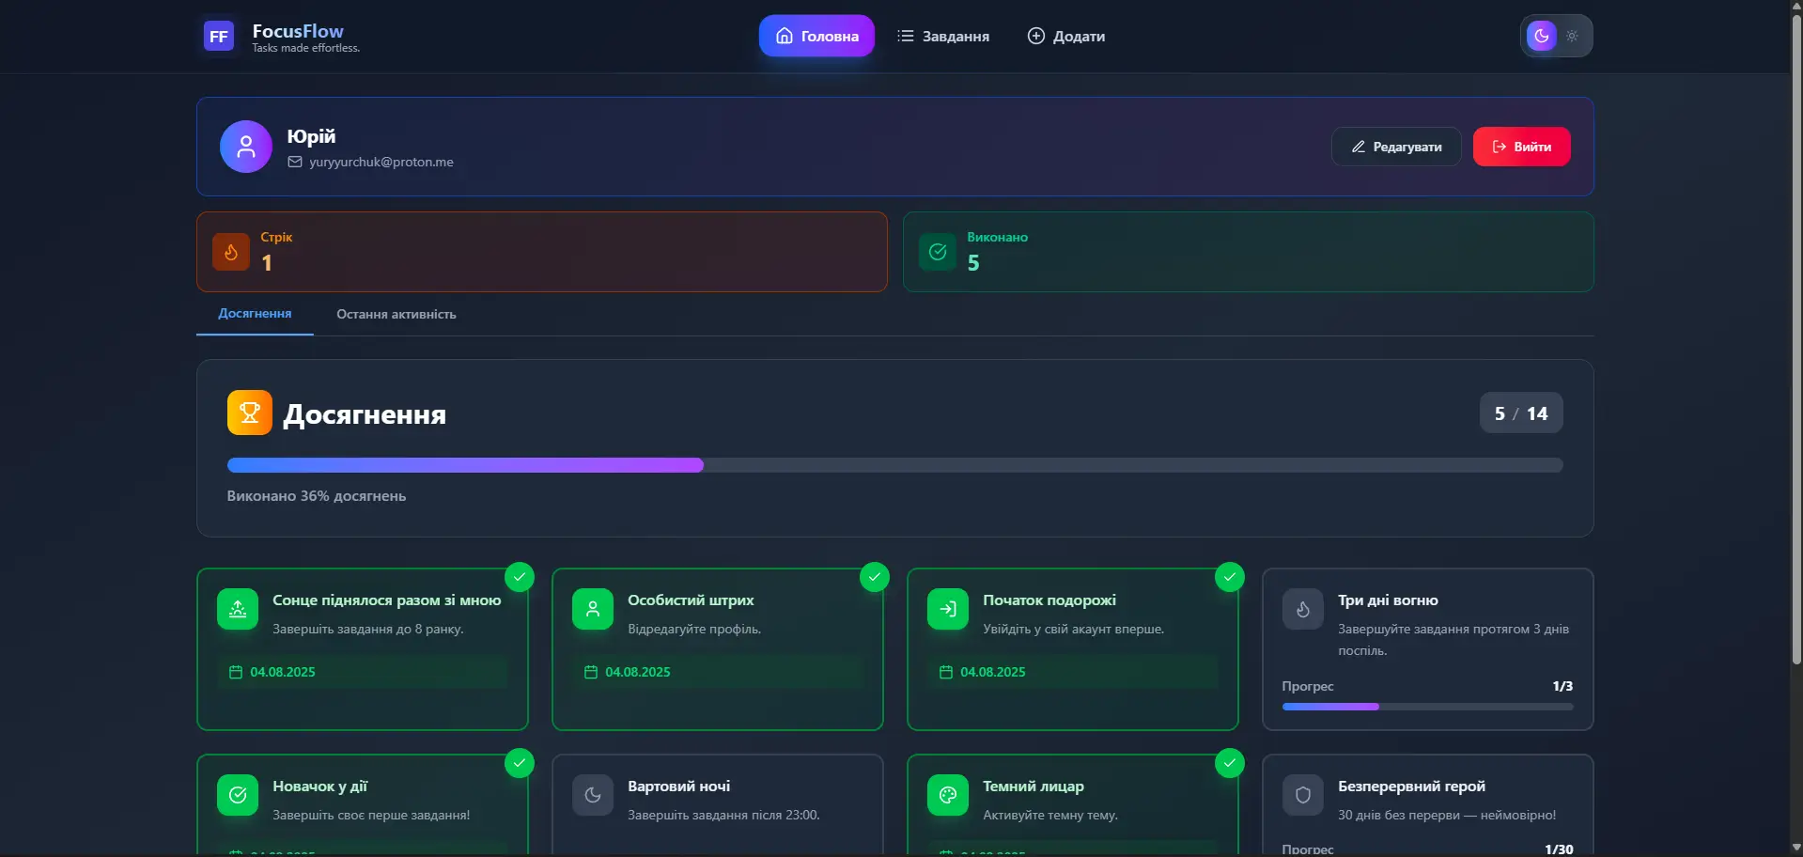Click moon icon on Вартовий ночі card

593,795
